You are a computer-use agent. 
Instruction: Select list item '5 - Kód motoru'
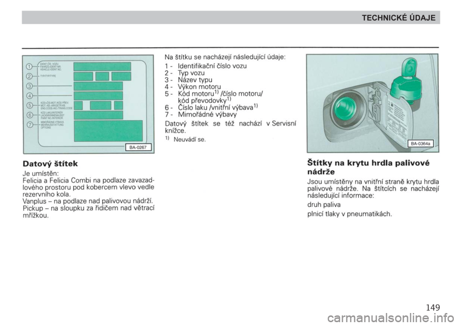[x=214, y=94]
